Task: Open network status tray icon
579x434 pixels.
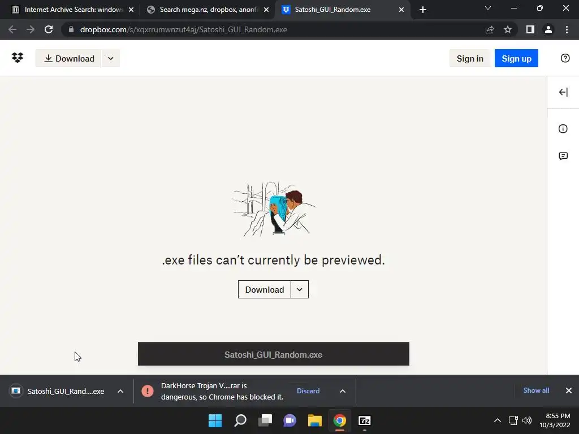Action: point(513,420)
